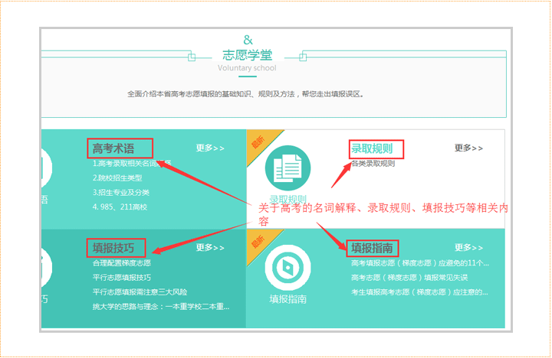Viewport: 552px width, 358px height.
Task: Open 合理配置梯度志愿 article
Action: pos(122,263)
